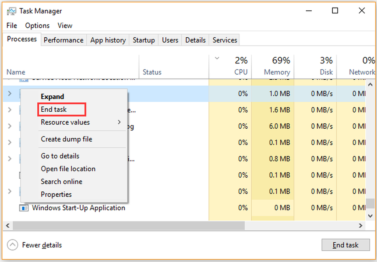Click the horizontal scrollbar right arrow
377x262 pixels.
[361, 226]
